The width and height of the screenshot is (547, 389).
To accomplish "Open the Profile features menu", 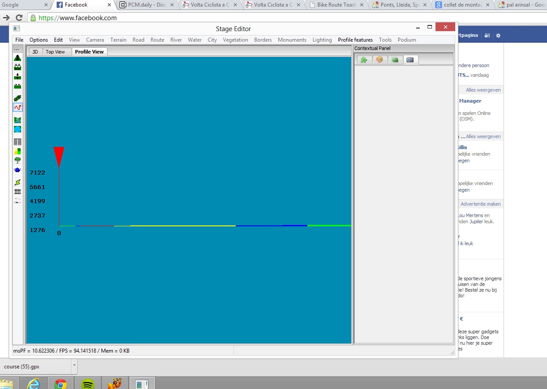I will coord(355,40).
